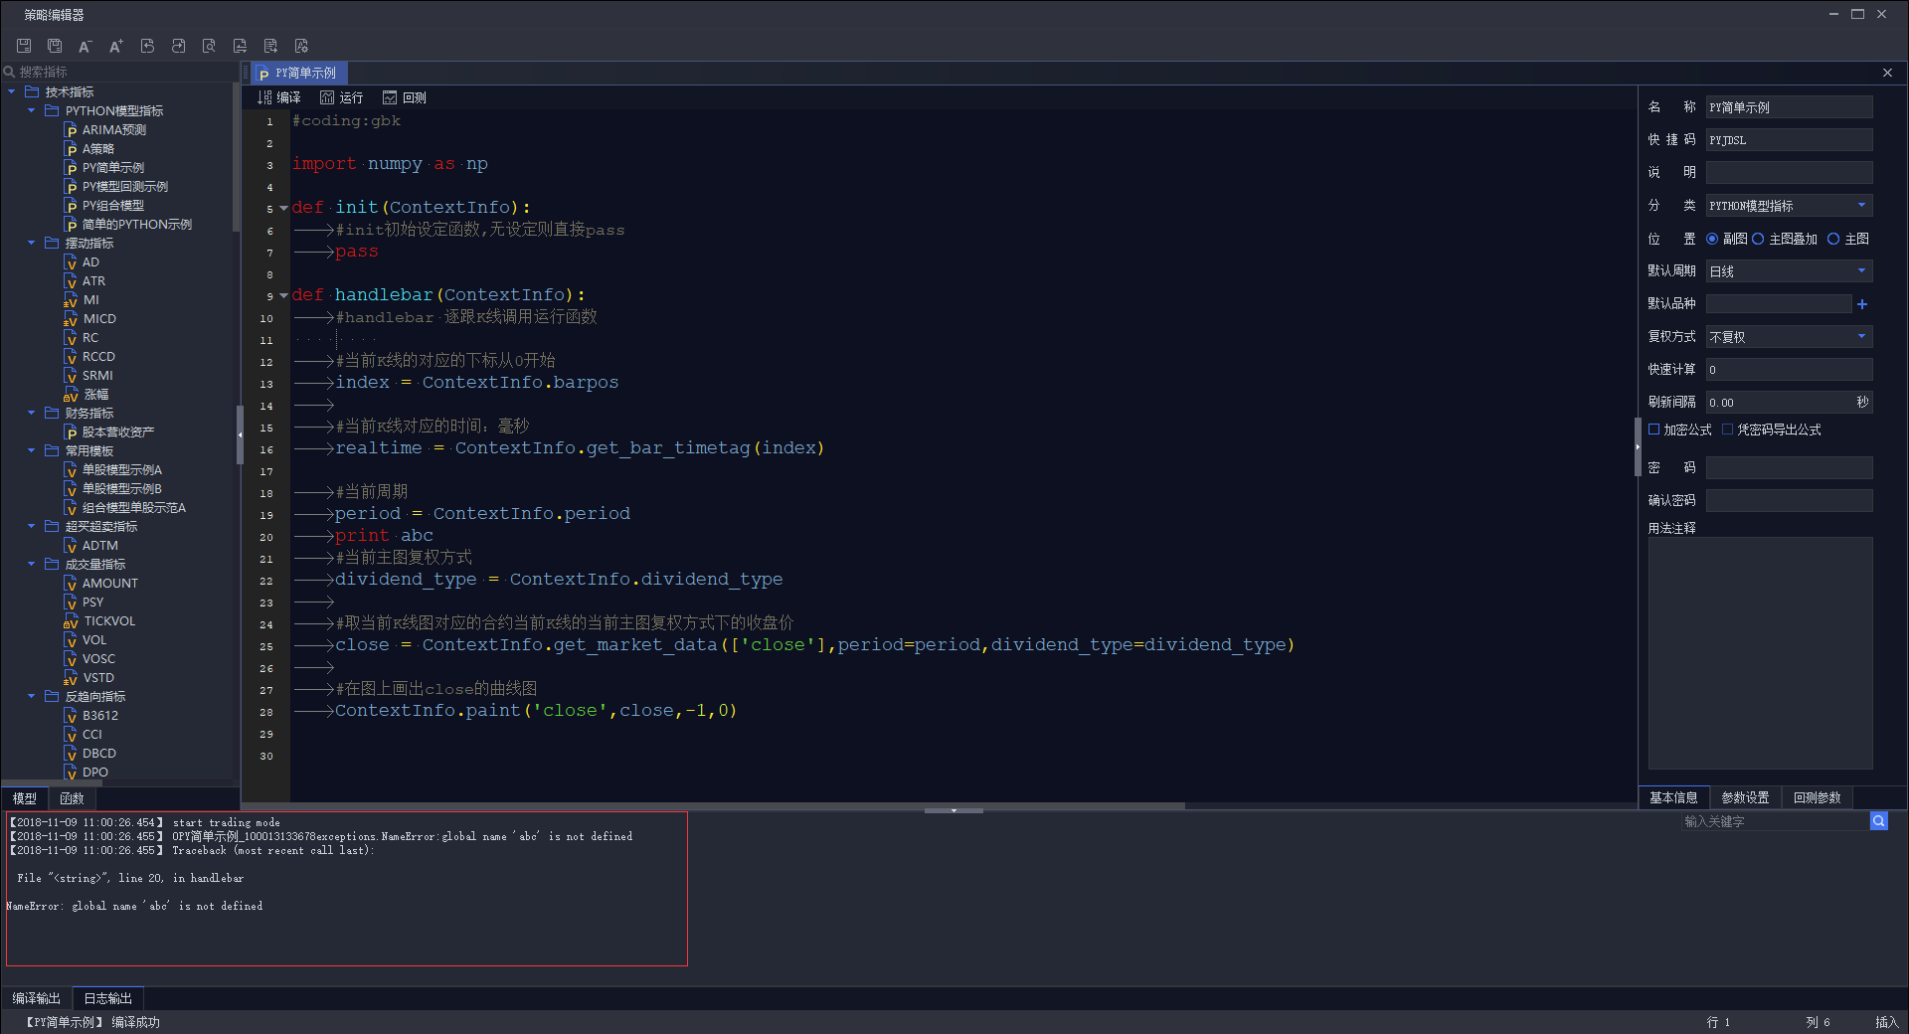Select the 主图 position radio button
This screenshot has height=1034, width=1909.
(x=1833, y=239)
